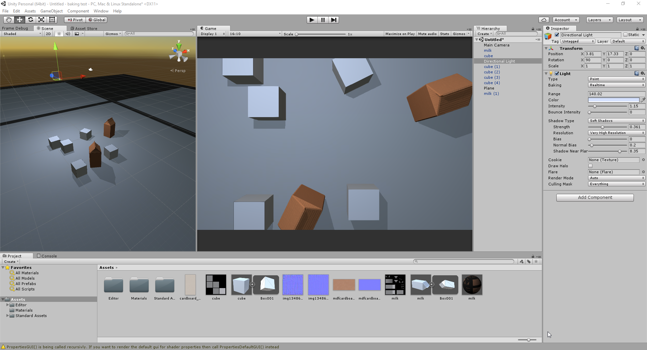Collapse the Light component section
The height and width of the screenshot is (350, 647).
click(546, 73)
